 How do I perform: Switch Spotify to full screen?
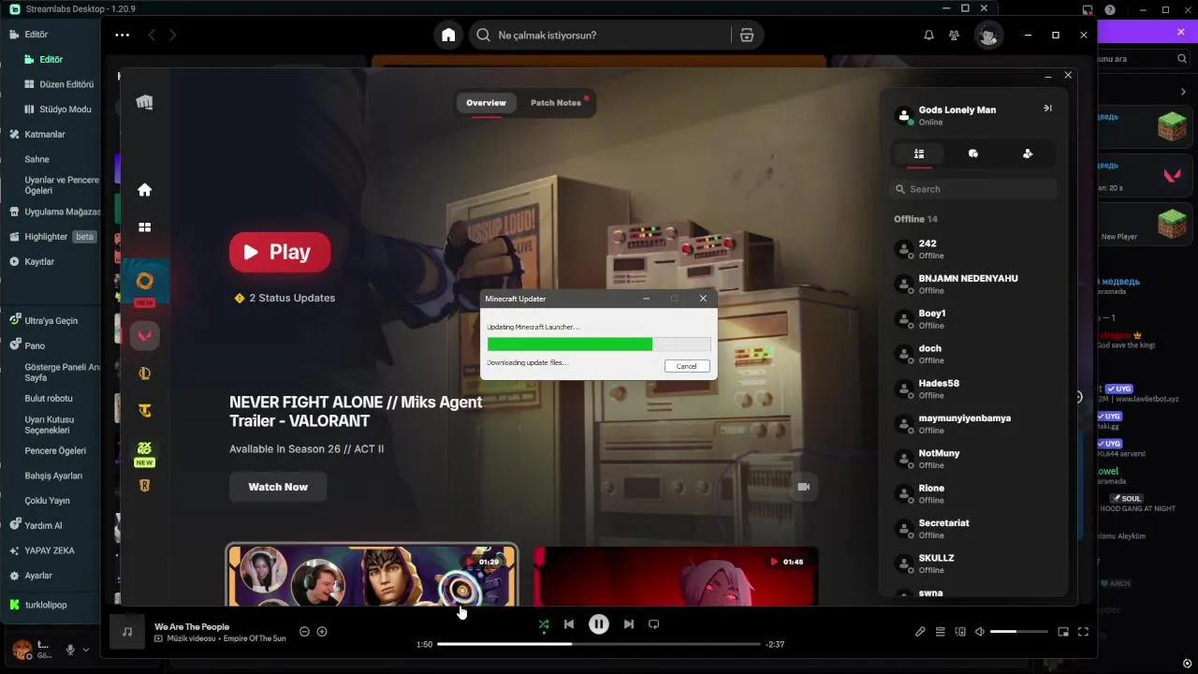coord(1084,632)
